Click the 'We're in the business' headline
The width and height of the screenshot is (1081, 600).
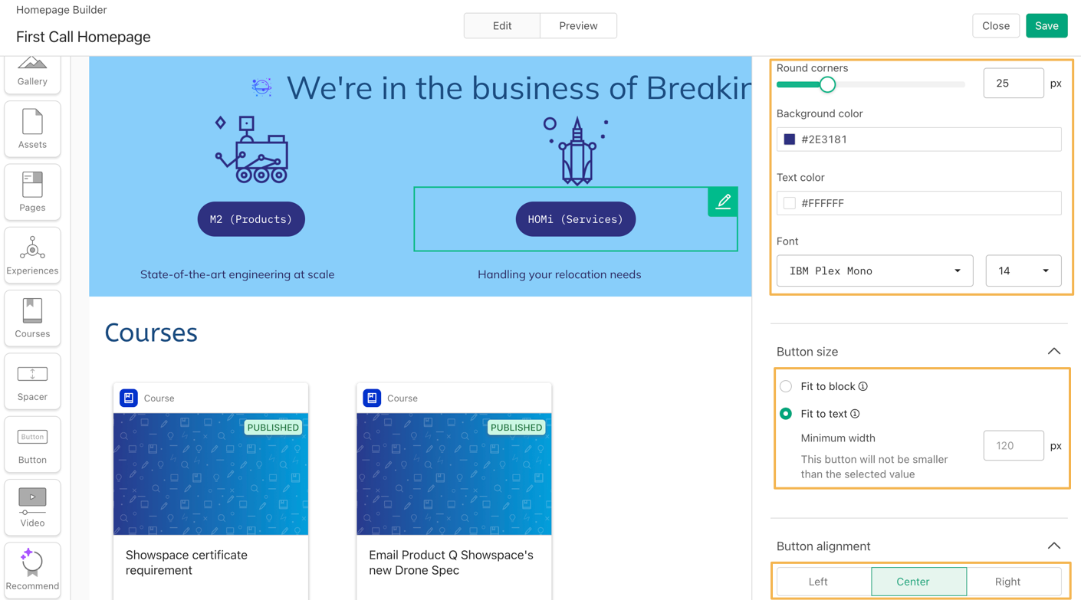coord(518,87)
